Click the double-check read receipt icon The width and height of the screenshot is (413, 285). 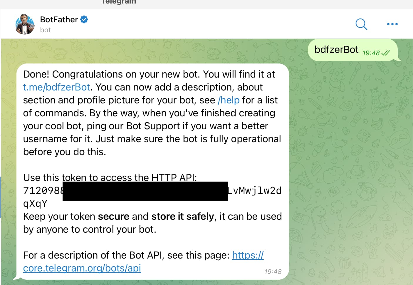click(385, 53)
